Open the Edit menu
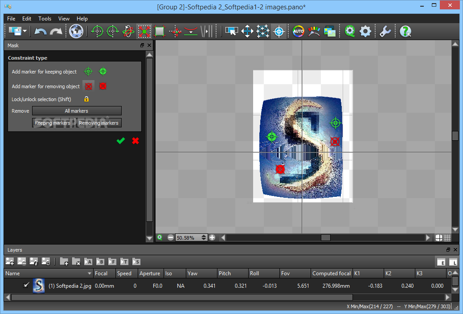 point(27,19)
